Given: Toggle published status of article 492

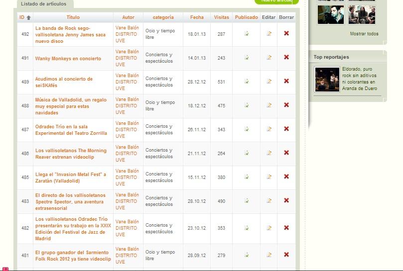Looking at the screenshot, I should [x=247, y=33].
